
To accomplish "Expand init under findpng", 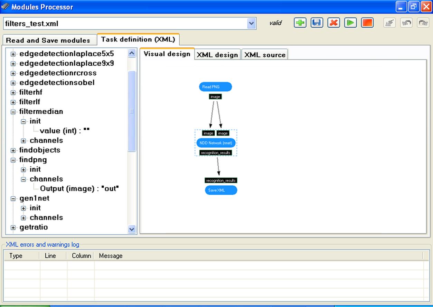I will [23, 170].
